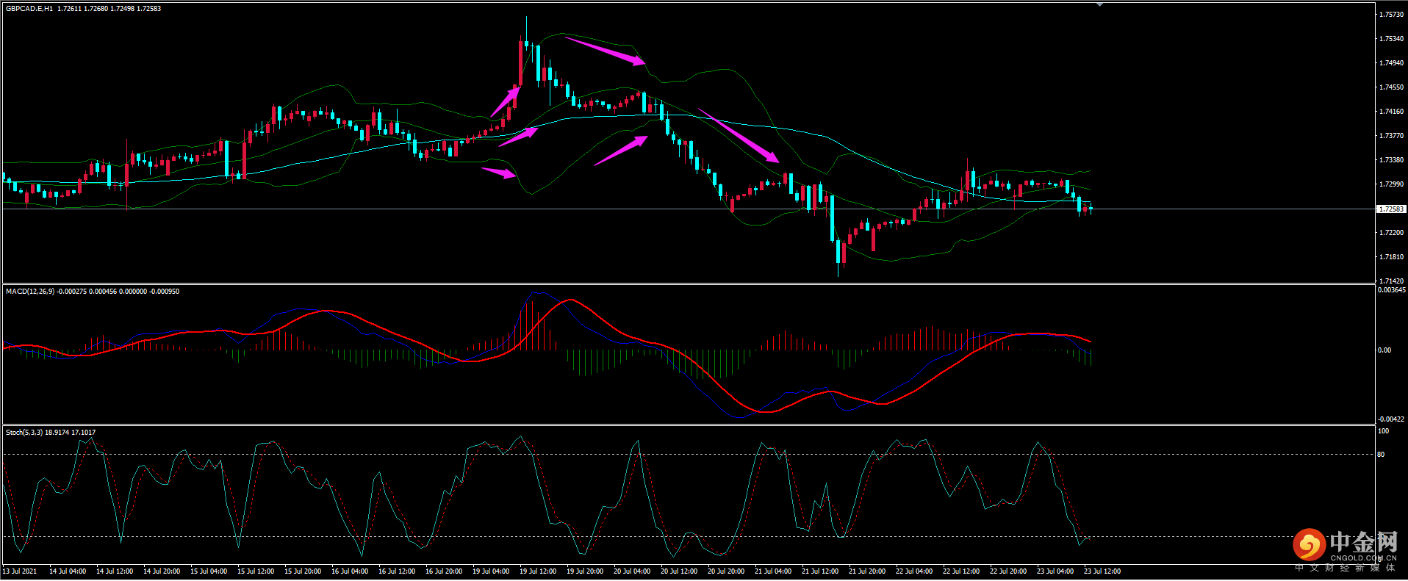Click the current price tag 1.72583
The width and height of the screenshot is (1408, 581).
coord(1390,209)
